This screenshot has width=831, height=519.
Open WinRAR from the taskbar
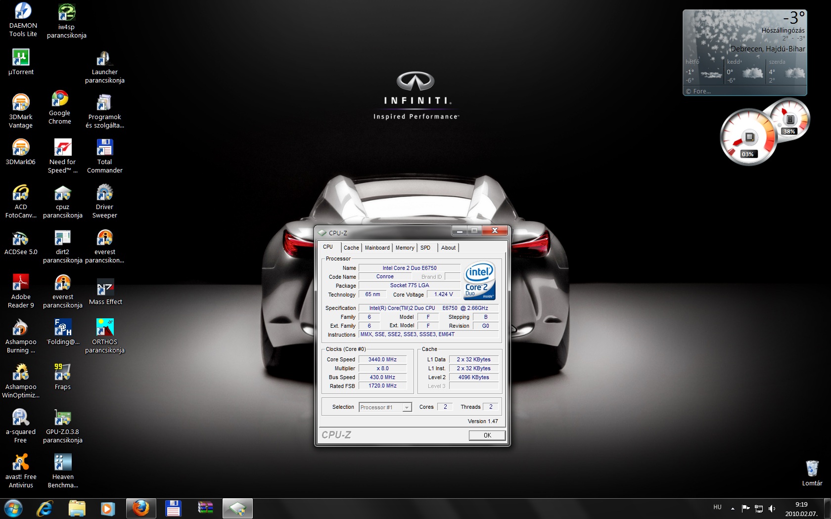205,509
